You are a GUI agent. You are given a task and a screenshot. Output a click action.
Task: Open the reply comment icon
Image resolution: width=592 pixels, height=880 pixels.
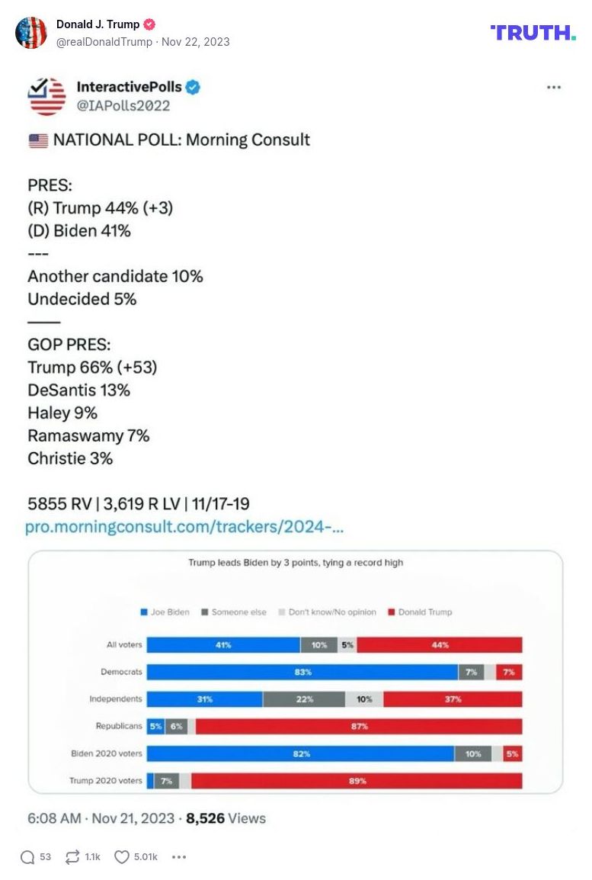(x=27, y=857)
